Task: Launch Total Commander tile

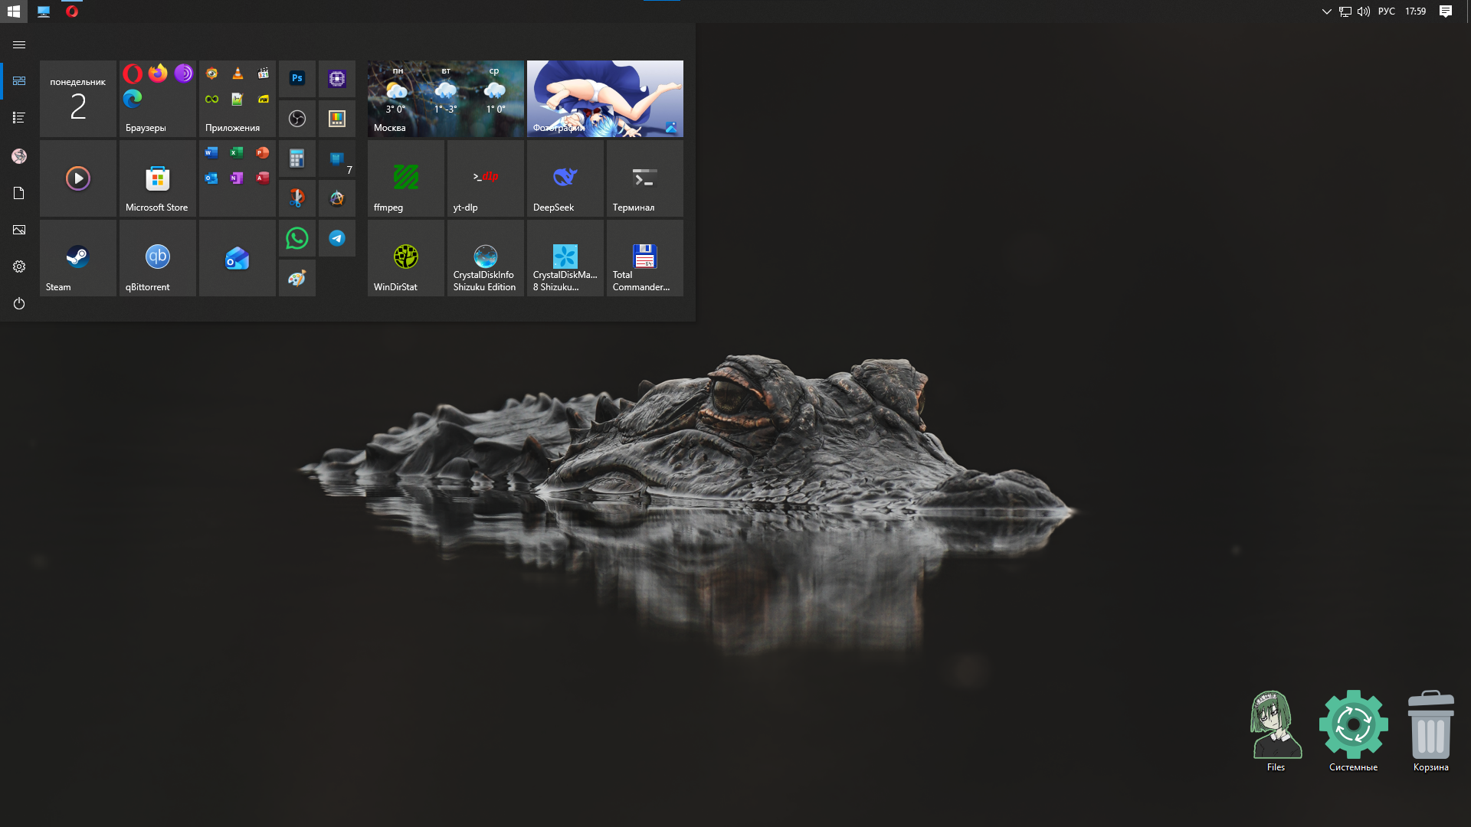Action: (x=644, y=258)
